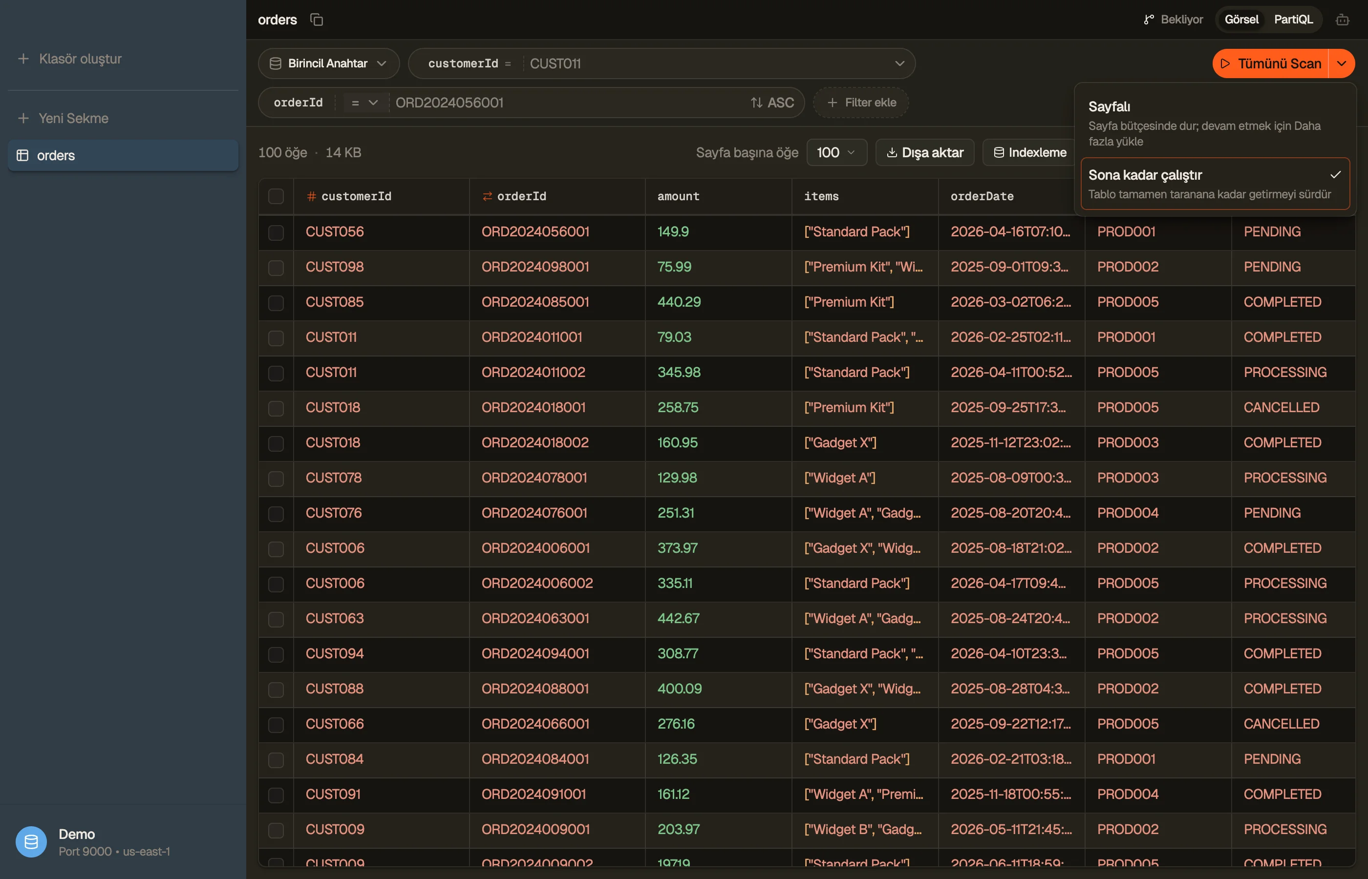Open the robot assistant icon in header
Image resolution: width=1368 pixels, height=879 pixels.
1342,20
